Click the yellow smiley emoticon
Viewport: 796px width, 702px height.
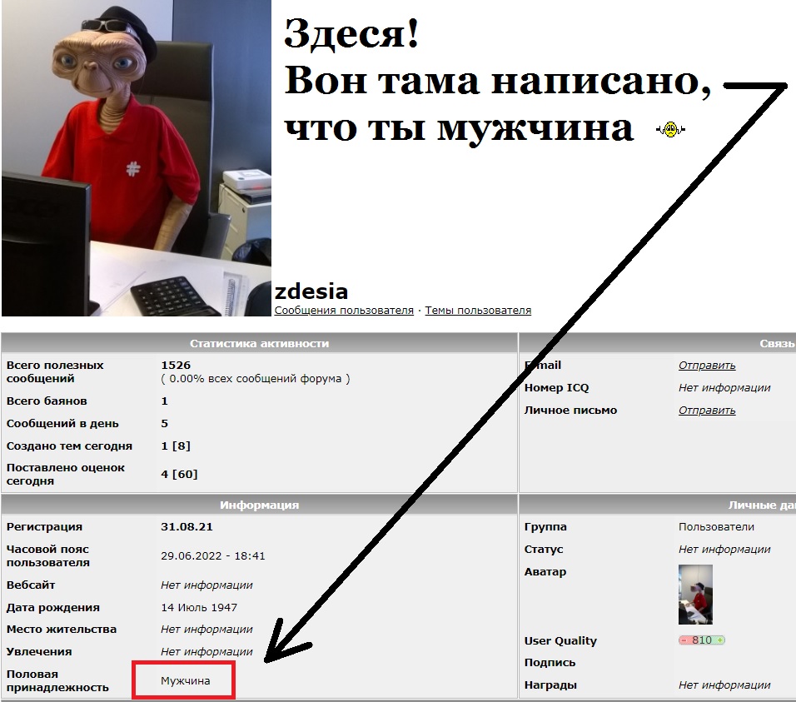tap(670, 129)
